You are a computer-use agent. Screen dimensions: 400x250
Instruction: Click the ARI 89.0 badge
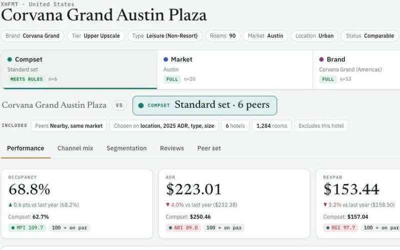pos(183,227)
